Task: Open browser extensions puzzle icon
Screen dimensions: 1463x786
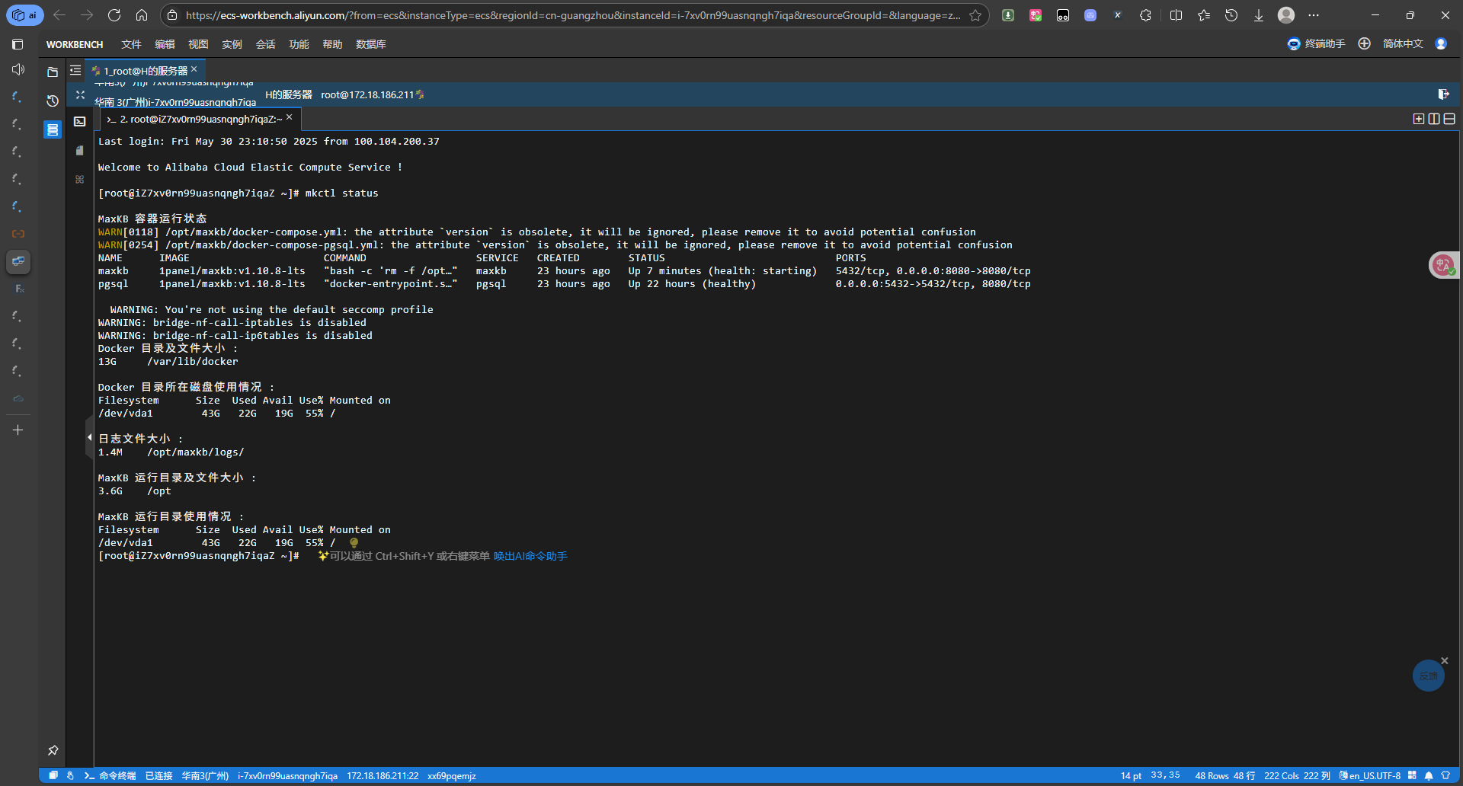Action: (1145, 15)
